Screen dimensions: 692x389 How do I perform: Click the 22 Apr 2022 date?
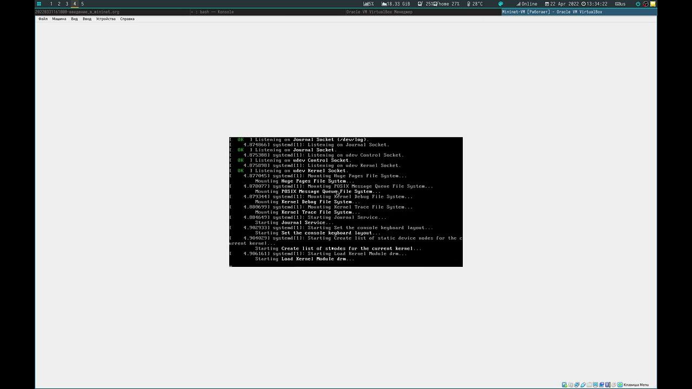[x=562, y=4]
